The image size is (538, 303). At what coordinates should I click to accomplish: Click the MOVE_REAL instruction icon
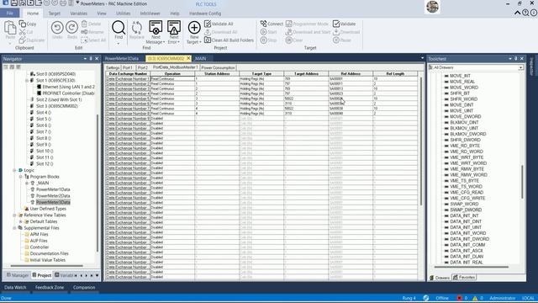coord(446,82)
